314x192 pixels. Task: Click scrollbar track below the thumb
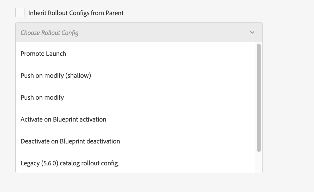coord(259,162)
